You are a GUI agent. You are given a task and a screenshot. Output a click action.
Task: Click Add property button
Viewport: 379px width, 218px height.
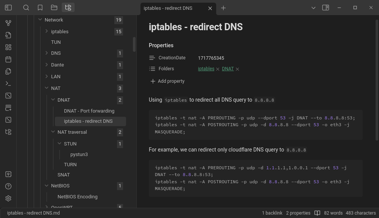pos(167,81)
